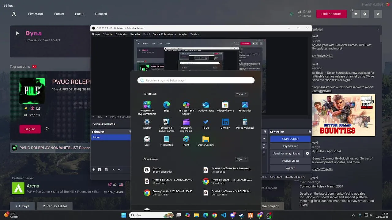The width and height of the screenshot is (392, 220).
Task: Click the FiveM logo at top left
Action: click(14, 14)
